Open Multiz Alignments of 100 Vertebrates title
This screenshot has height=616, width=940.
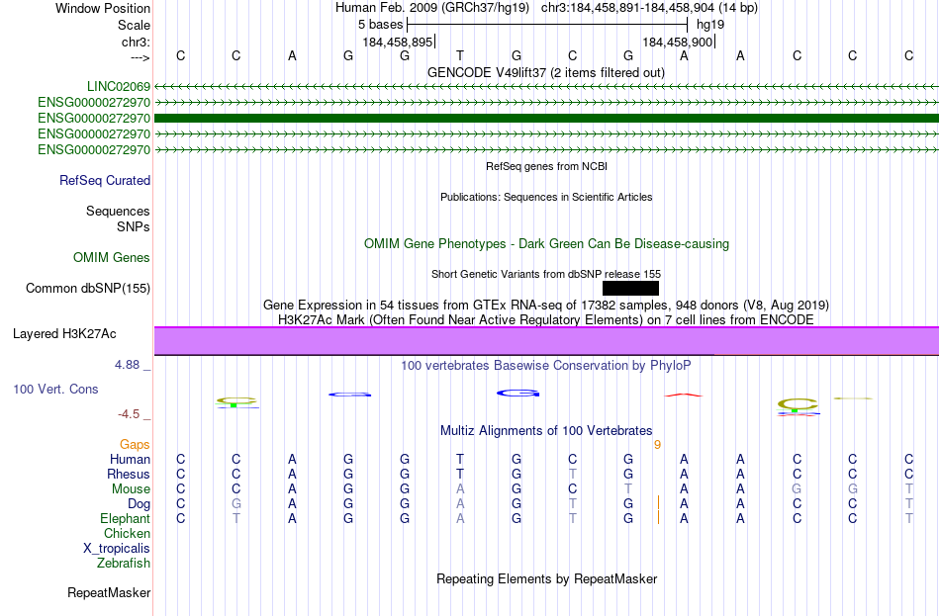tap(545, 431)
